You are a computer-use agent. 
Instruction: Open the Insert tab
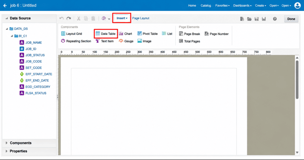pos(122,18)
